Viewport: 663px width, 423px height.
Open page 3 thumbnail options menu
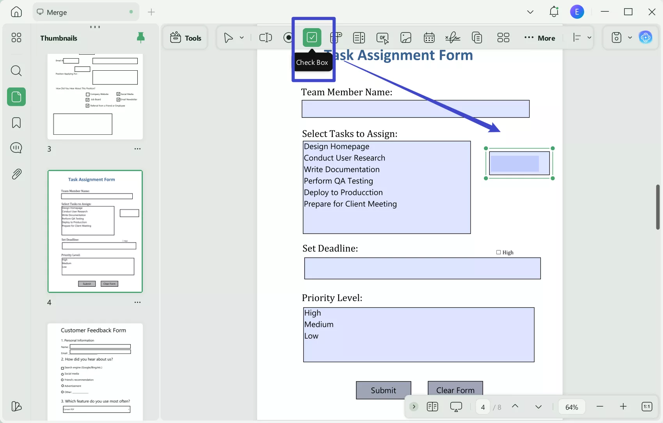[137, 149]
